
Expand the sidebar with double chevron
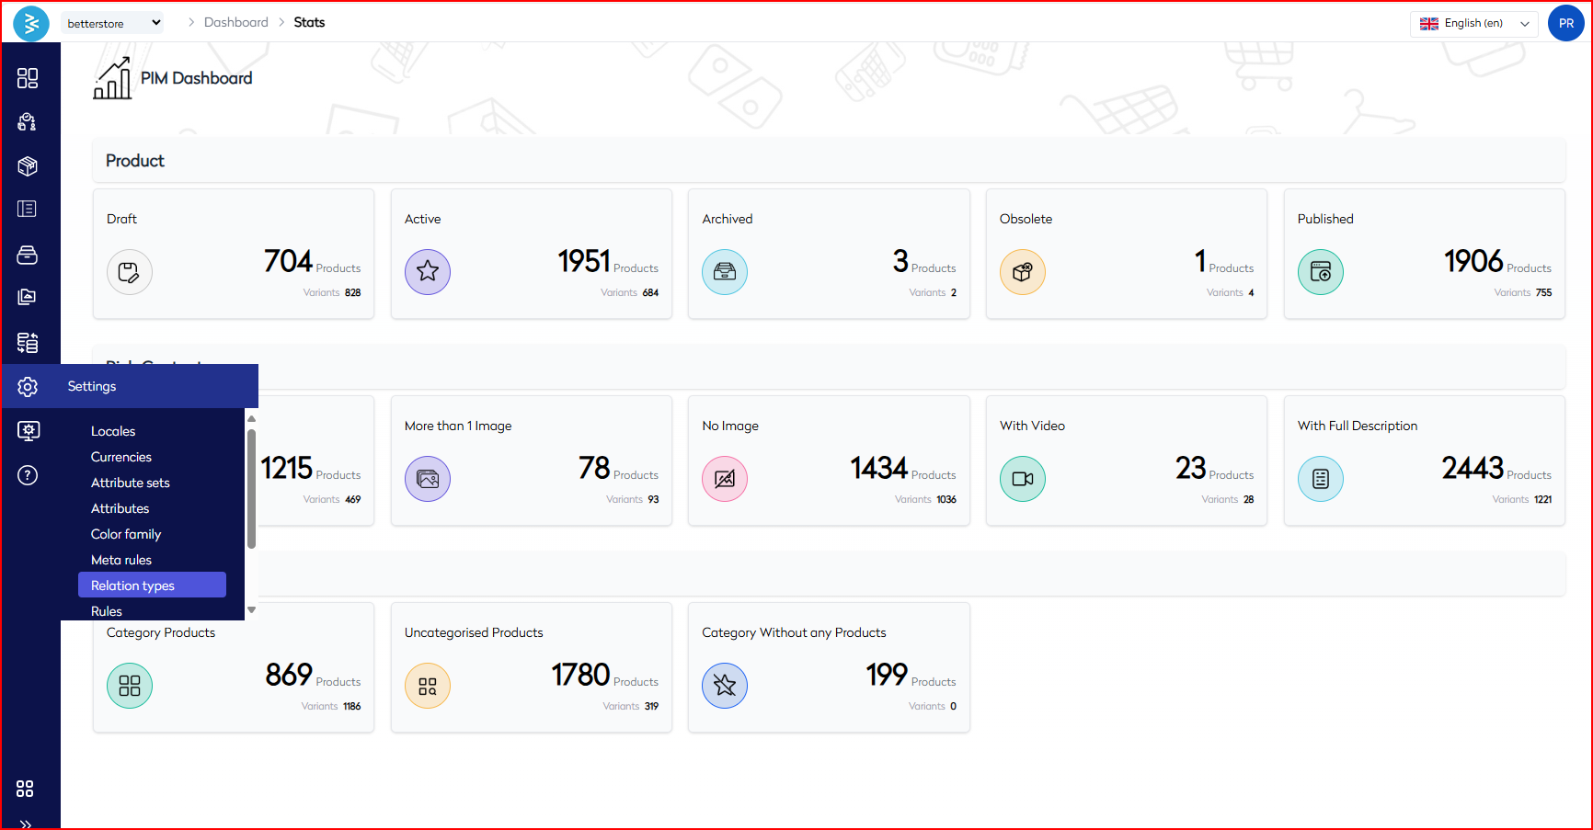point(26,824)
